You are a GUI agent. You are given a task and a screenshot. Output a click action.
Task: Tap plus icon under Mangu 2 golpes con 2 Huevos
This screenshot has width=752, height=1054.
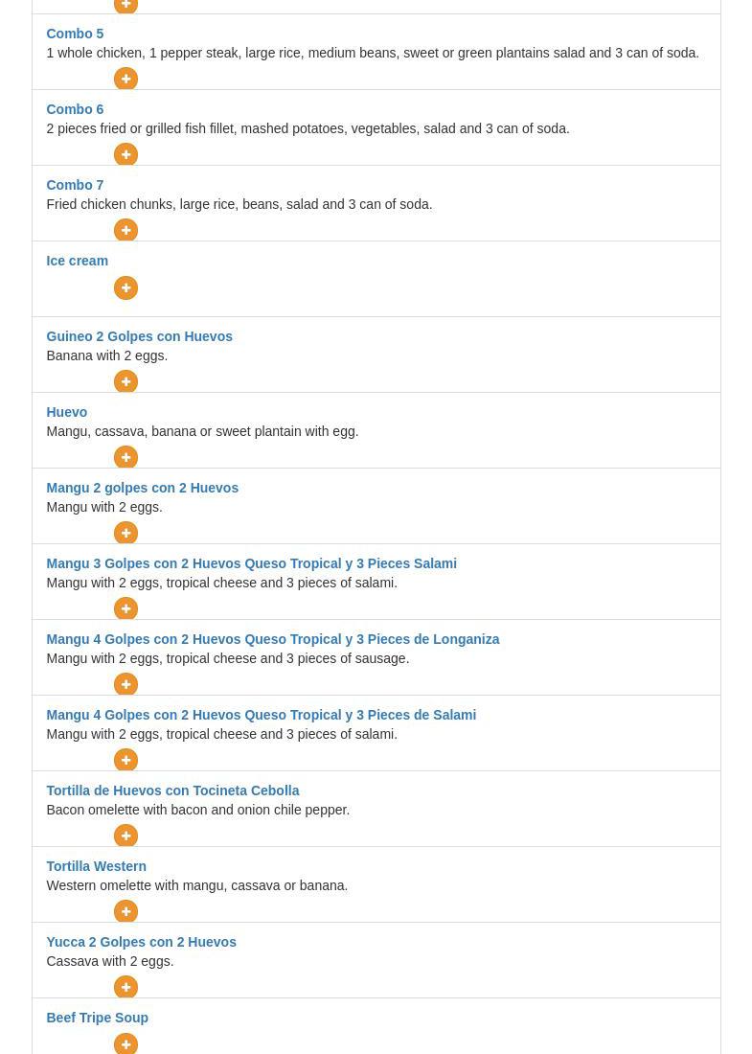tap(125, 533)
